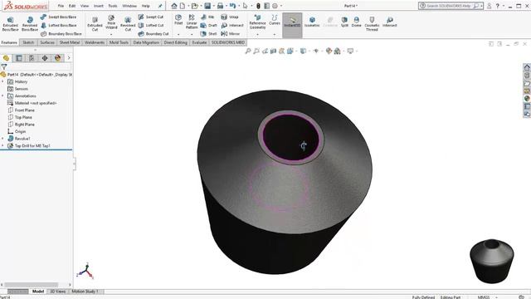
Task: Expand Tap Drill for M8 Tap1 node
Action: pos(2,146)
